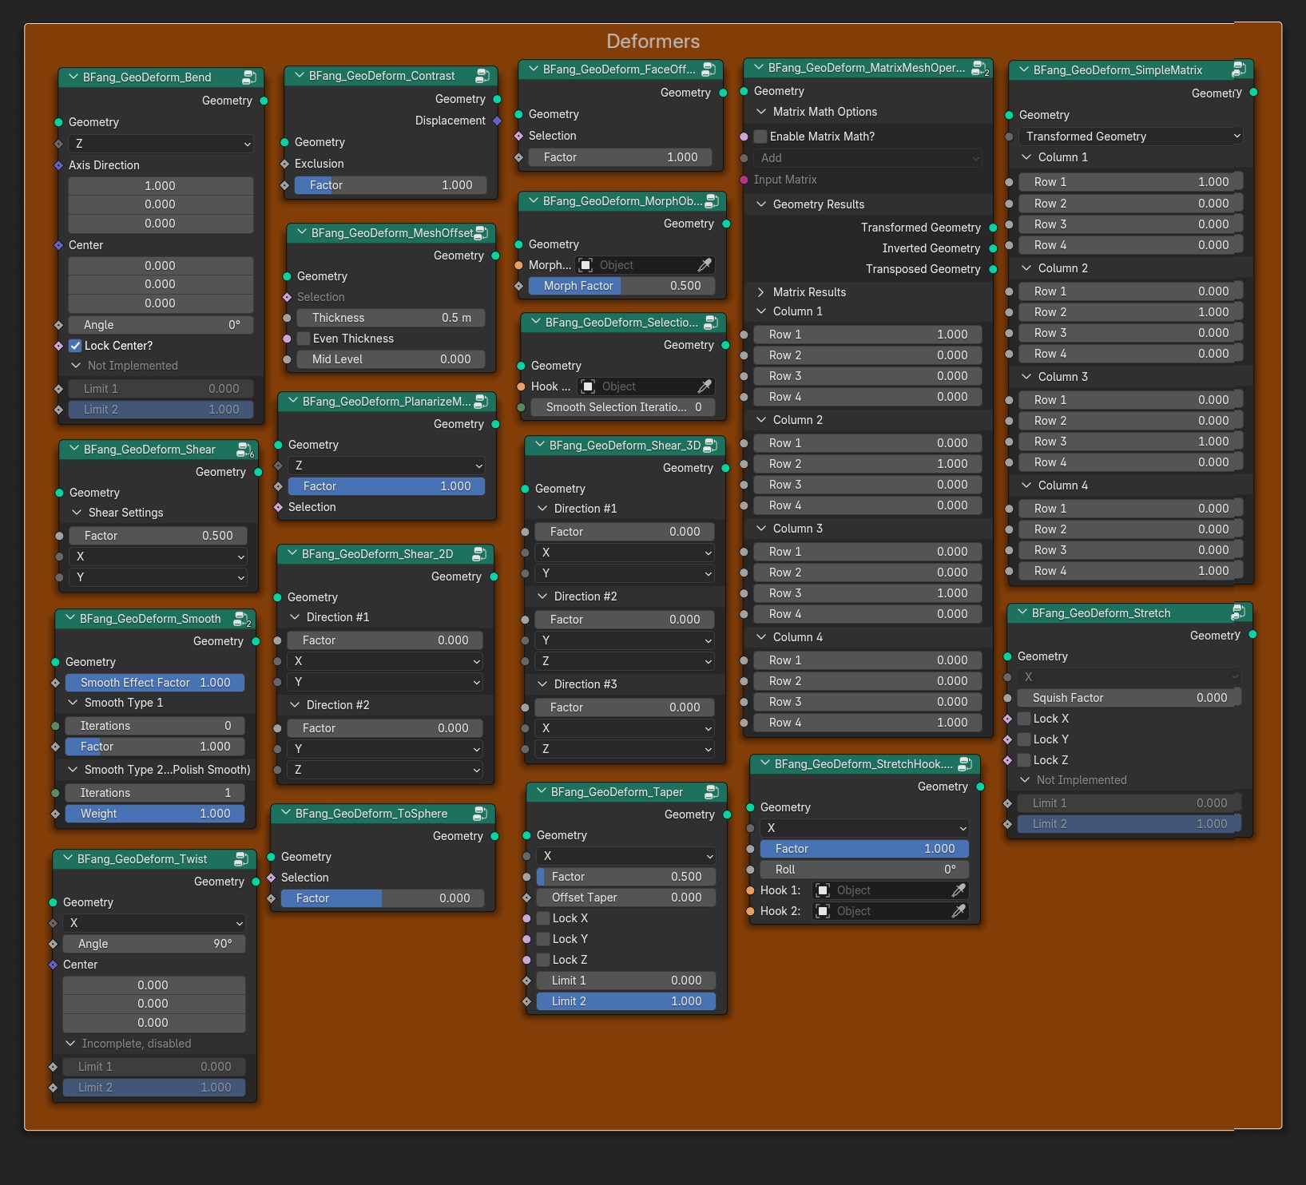
Task: Click node group icon on BFang_GeoDeform_Taper header
Action: pyautogui.click(x=712, y=792)
